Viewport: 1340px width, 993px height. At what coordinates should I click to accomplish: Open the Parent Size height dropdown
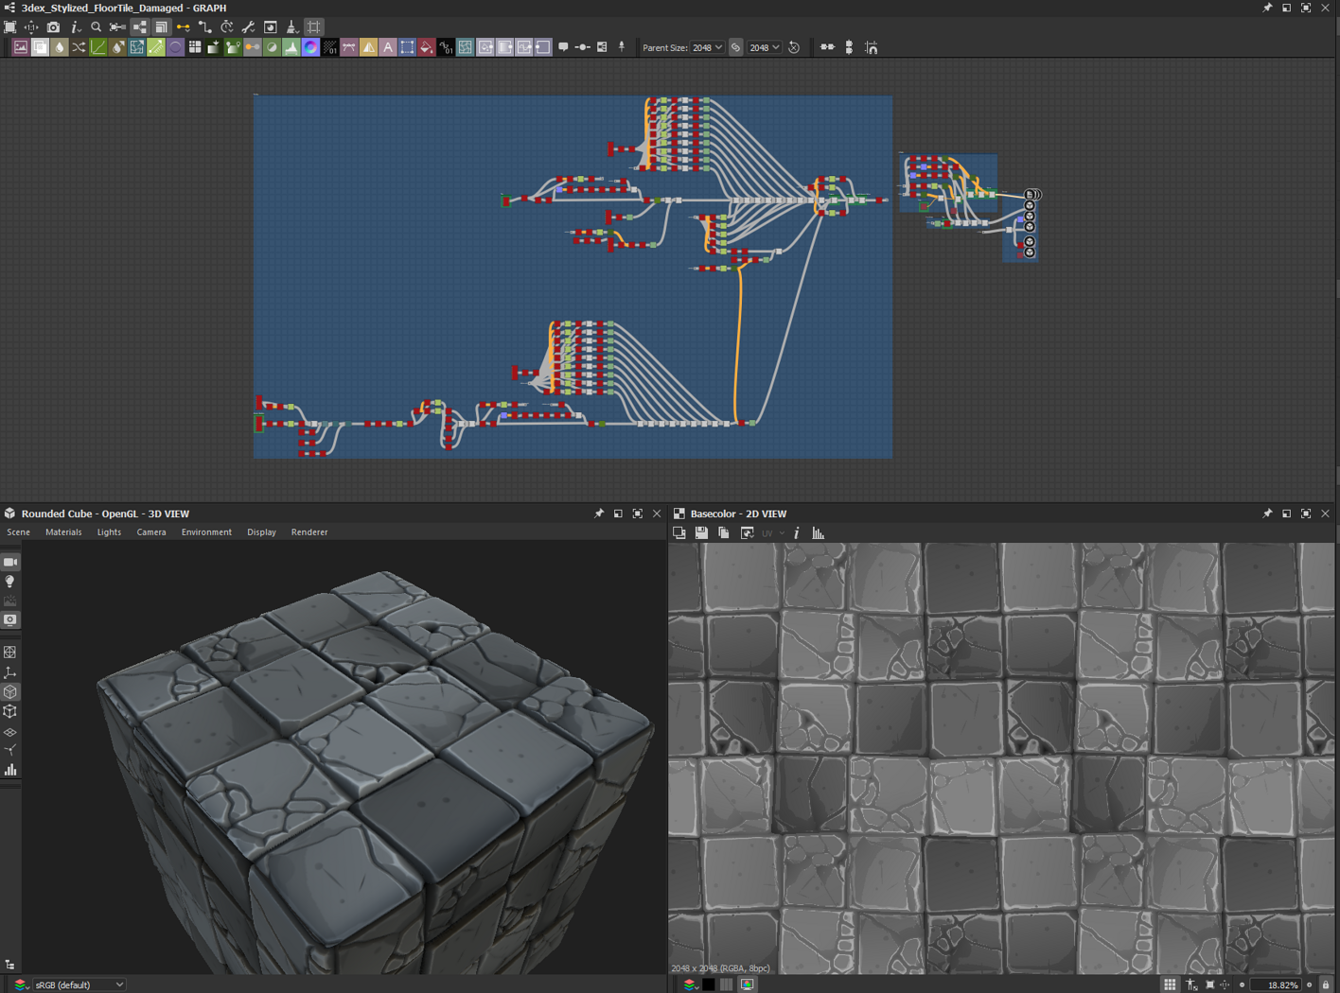pos(765,47)
